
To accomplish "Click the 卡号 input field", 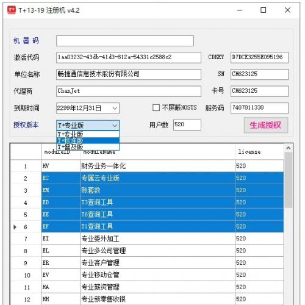I will [x=259, y=91].
